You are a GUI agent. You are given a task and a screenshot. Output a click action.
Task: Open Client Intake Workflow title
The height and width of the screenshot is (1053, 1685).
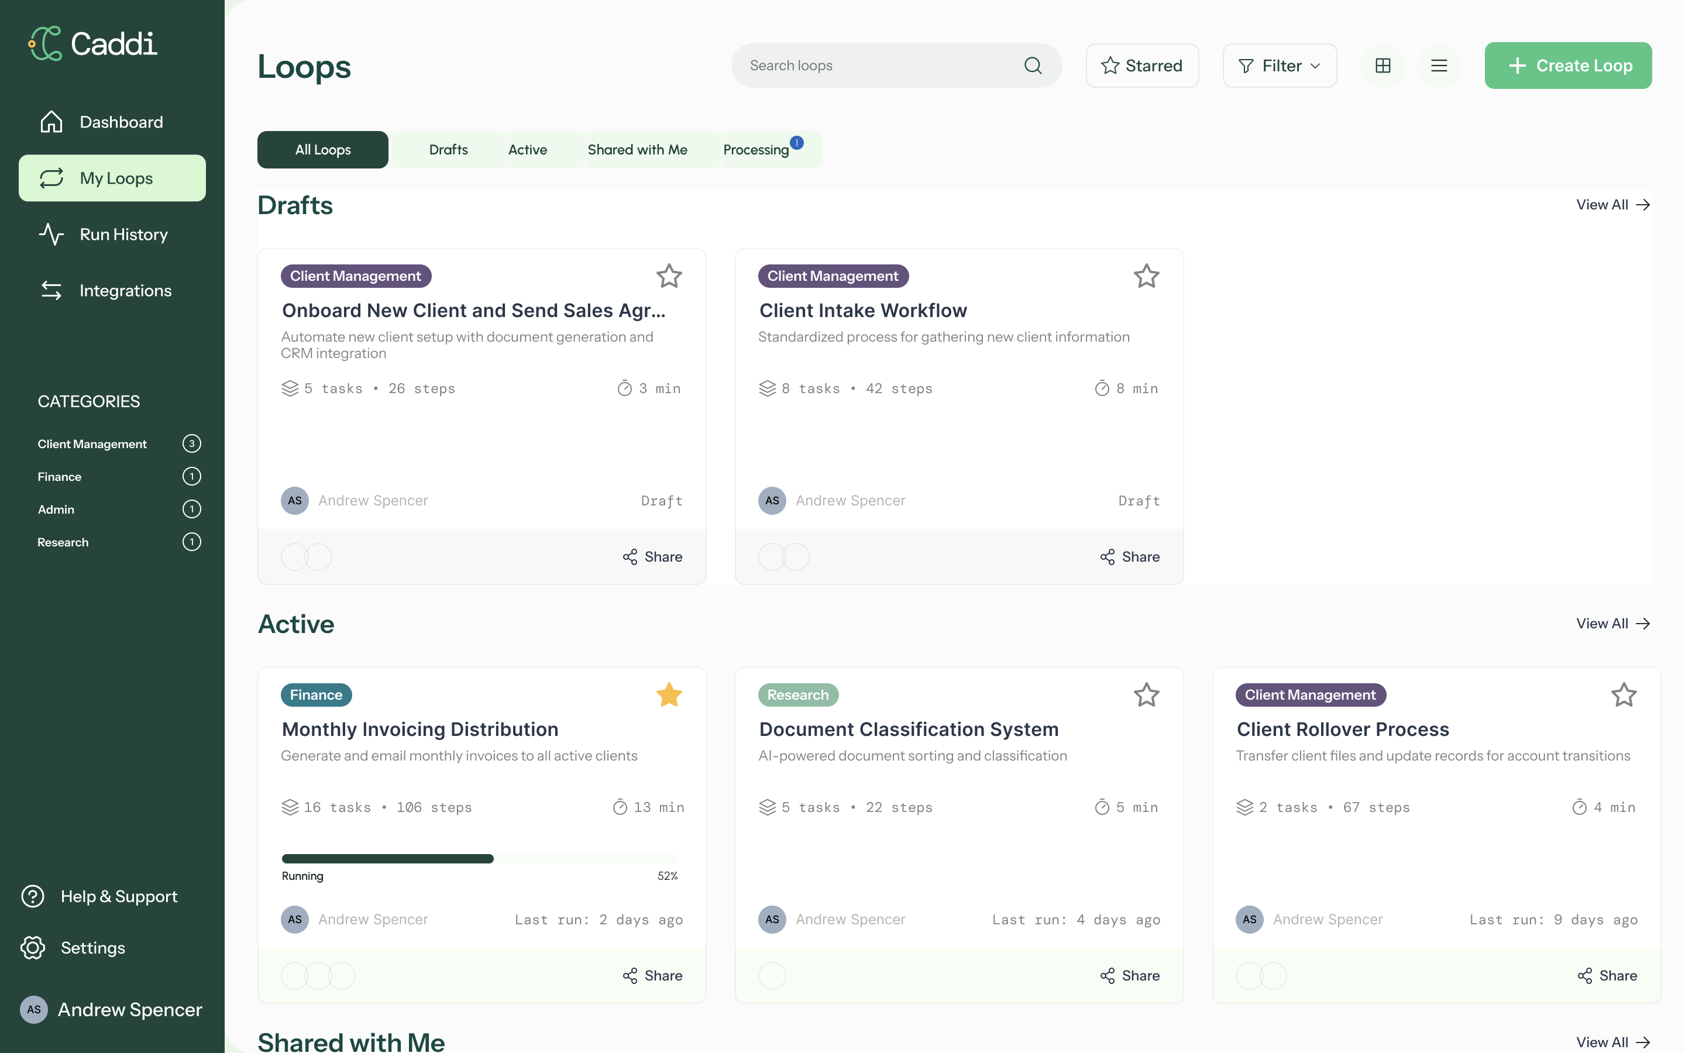click(863, 311)
